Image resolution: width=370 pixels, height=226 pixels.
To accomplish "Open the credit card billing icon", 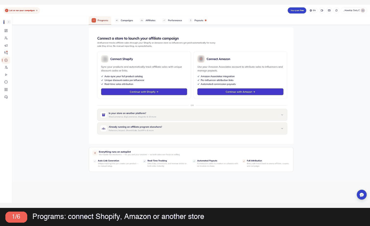I will point(329,10).
